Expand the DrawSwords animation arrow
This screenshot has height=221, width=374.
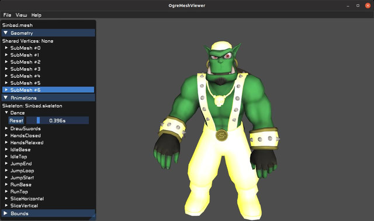tap(6, 128)
